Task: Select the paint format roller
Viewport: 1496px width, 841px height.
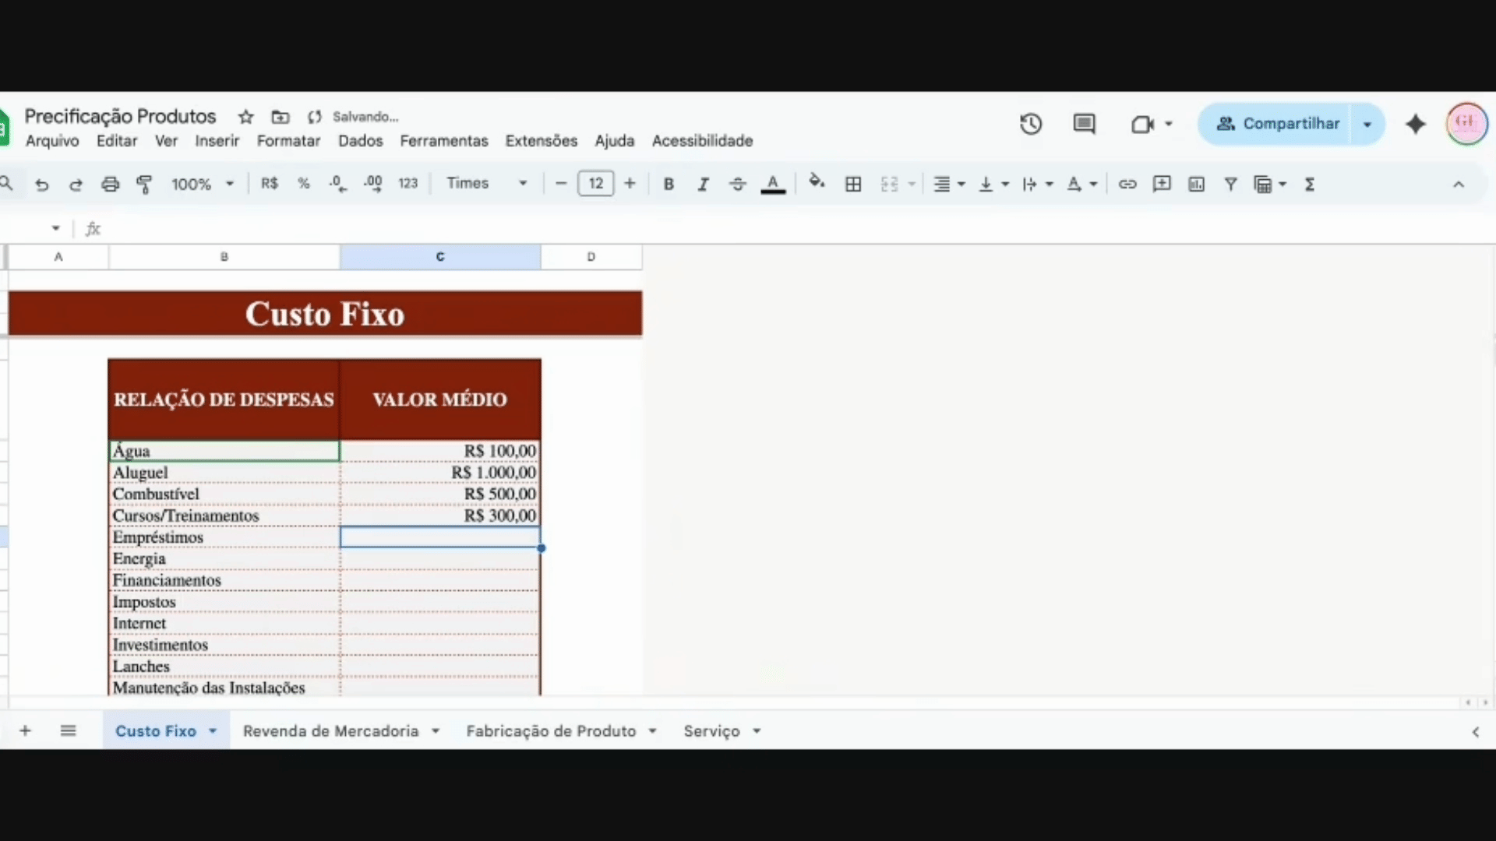Action: point(144,185)
